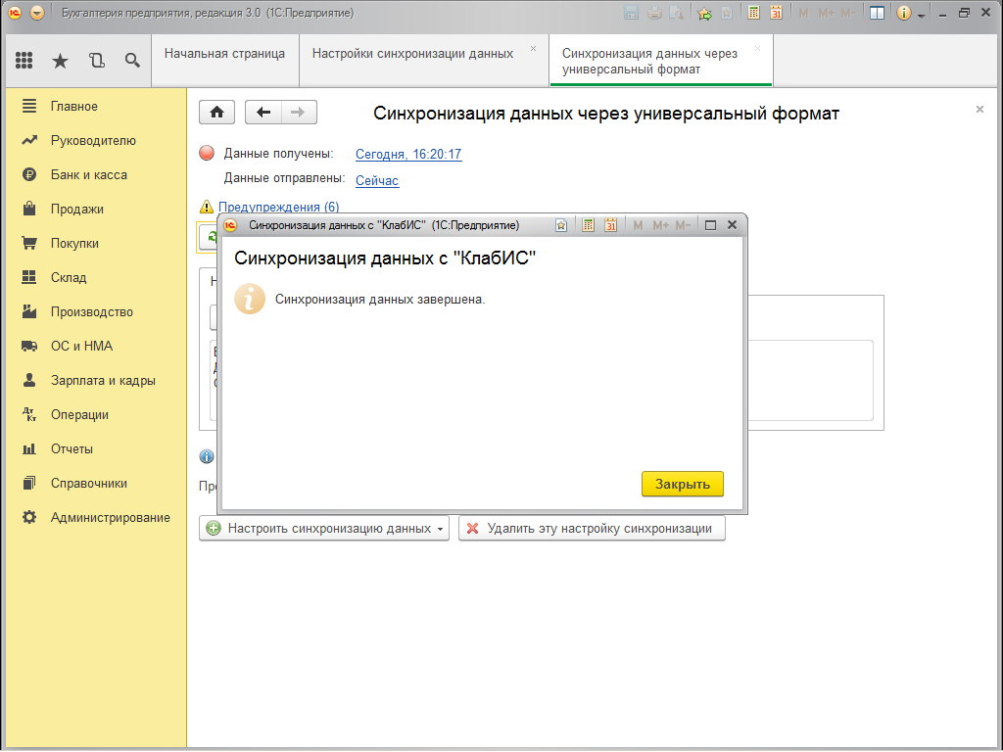Click Удалить эту настройку синхронизации button
This screenshot has height=752, width=1003.
click(x=592, y=529)
